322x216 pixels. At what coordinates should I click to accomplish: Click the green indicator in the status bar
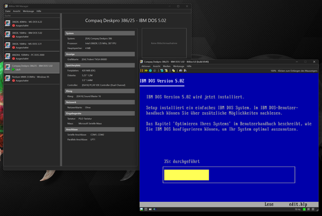(x=304, y=209)
